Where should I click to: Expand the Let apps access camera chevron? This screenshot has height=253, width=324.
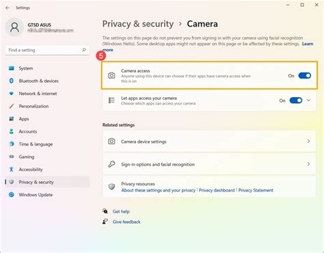pos(308,101)
